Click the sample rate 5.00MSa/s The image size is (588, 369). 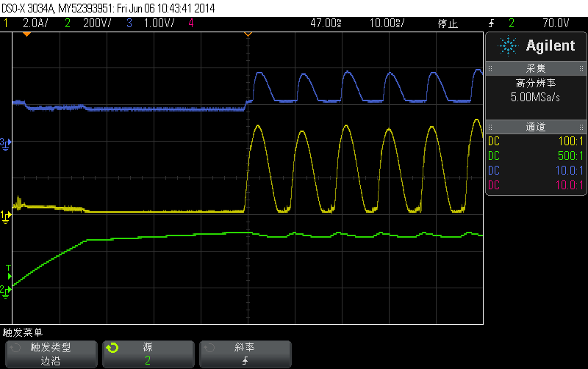point(535,98)
